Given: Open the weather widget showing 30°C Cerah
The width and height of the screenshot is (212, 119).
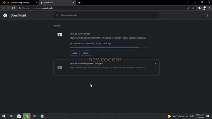Looking at the screenshot, I should tap(176, 116).
